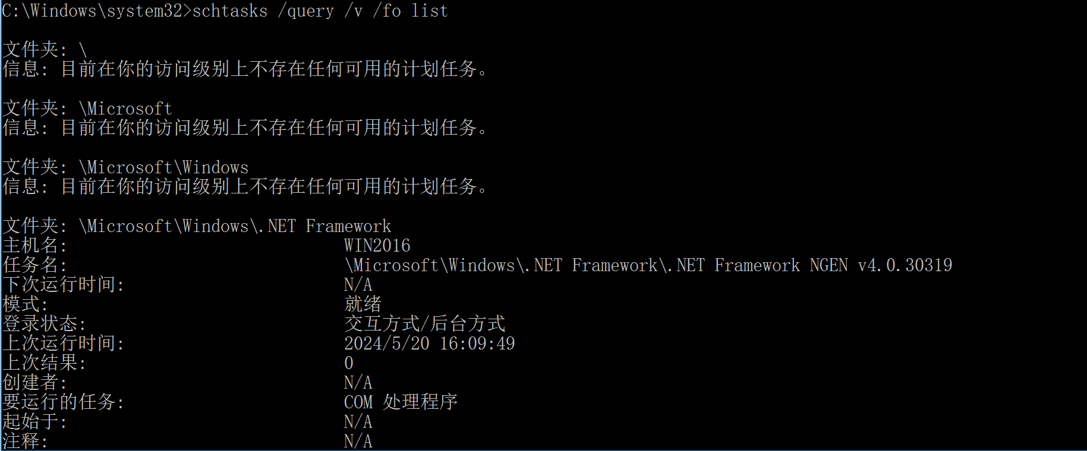The image size is (1087, 451).
Task: Click the schtasks /query command line text
Action: click(x=320, y=11)
